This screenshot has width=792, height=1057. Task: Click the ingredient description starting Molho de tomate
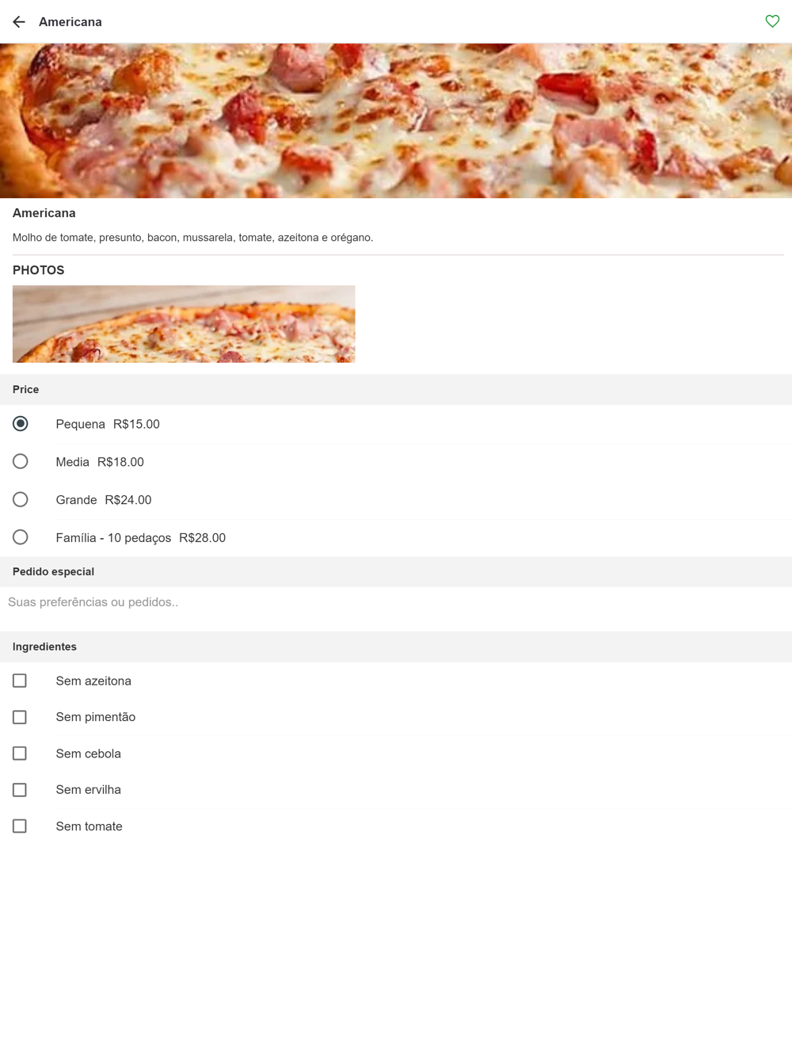click(x=192, y=238)
